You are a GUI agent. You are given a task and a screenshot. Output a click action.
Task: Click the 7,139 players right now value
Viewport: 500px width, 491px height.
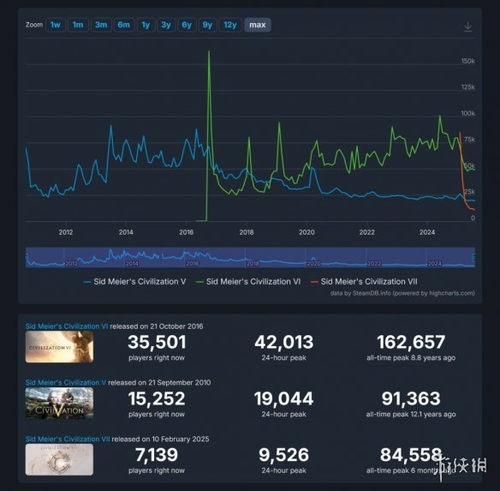[157, 455]
